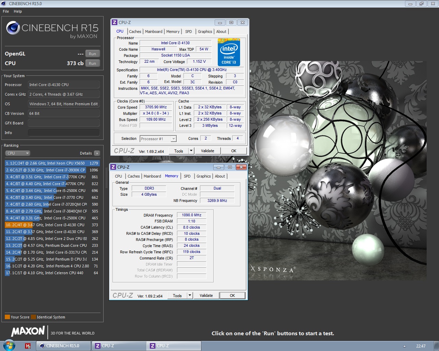
Task: Switch to Memory tab in top CPU-Z
Action: point(173,32)
